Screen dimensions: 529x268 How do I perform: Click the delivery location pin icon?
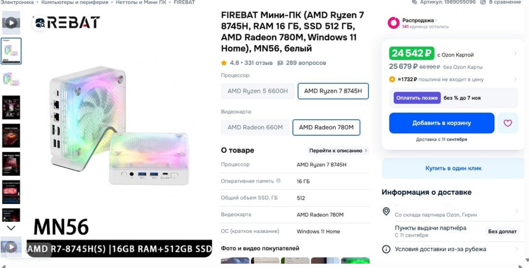coord(386,211)
